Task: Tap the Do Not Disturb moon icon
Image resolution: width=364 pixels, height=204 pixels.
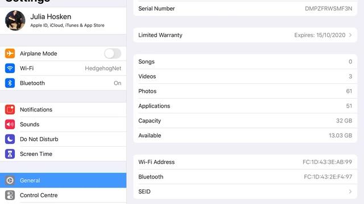Action: [x=10, y=139]
